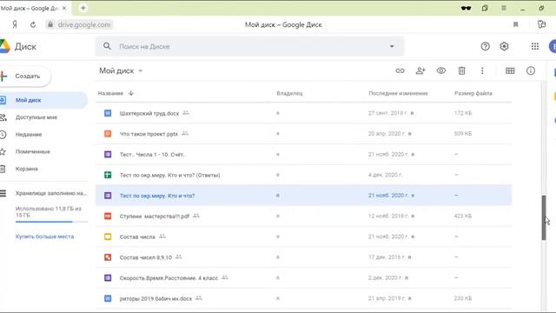Image resolution: width=556 pixels, height=313 pixels.
Task: Click Размер файла column header
Action: [473, 93]
